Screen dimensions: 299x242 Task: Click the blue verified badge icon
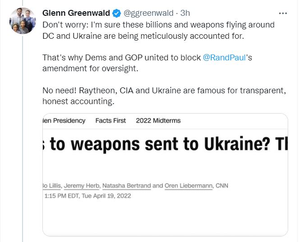point(116,13)
